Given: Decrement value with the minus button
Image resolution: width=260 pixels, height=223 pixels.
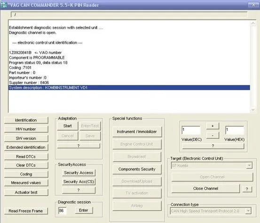Looking at the screenshot, I should tap(213, 135).
